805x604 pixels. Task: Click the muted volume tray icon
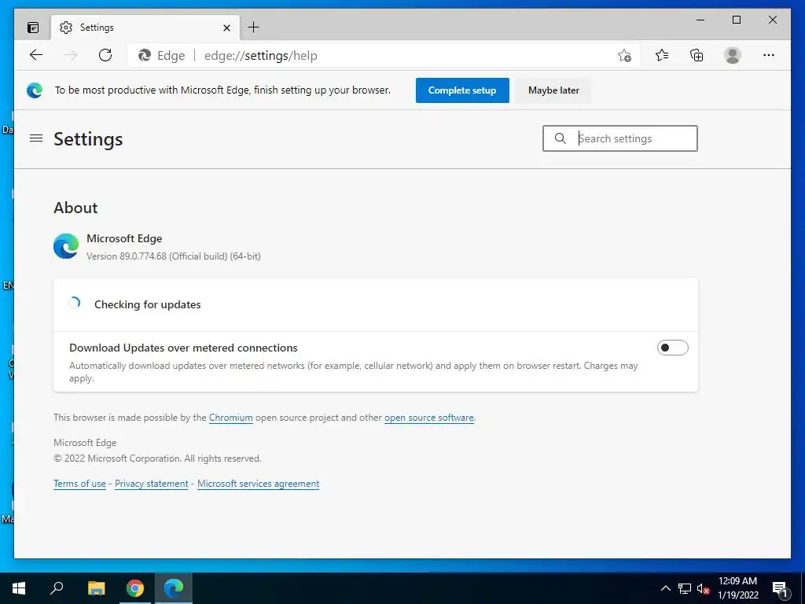(703, 588)
